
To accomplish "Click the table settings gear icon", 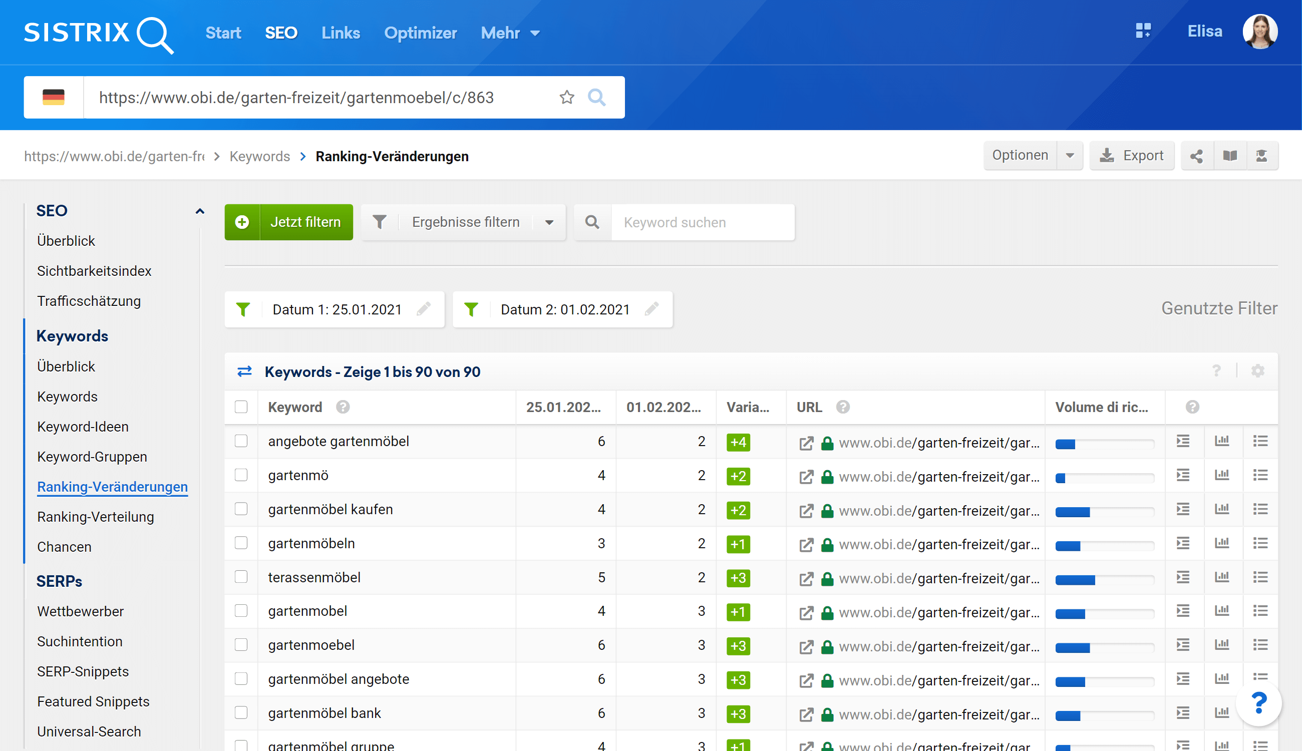I will pyautogui.click(x=1257, y=371).
